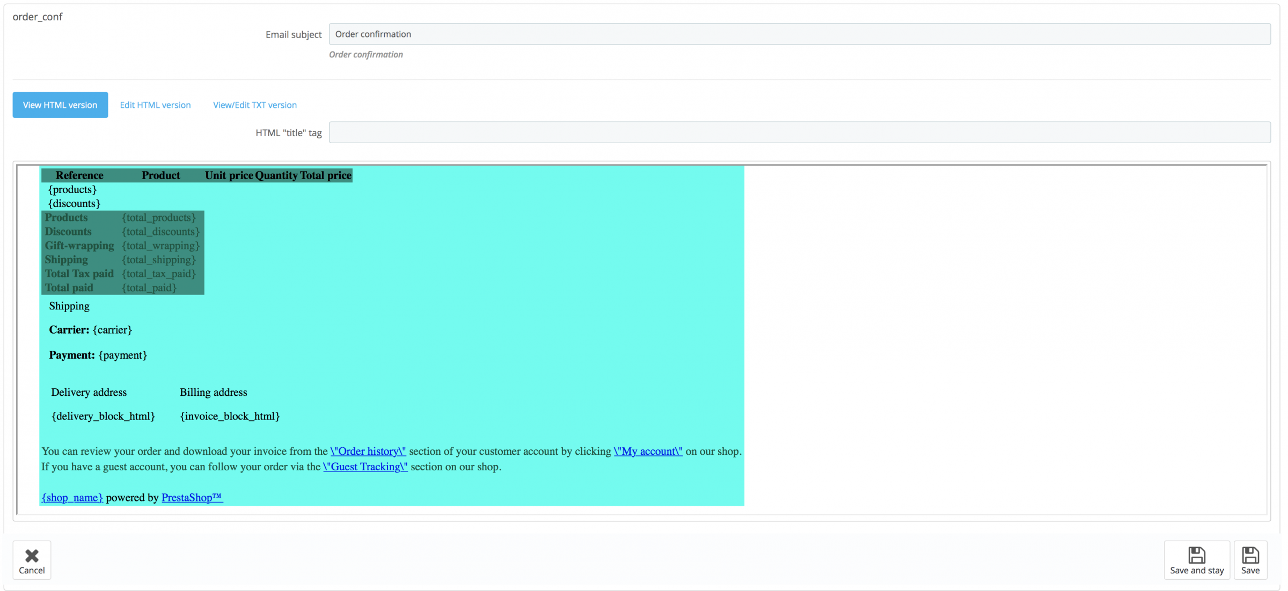Click the Cancel X icon

pyautogui.click(x=32, y=555)
